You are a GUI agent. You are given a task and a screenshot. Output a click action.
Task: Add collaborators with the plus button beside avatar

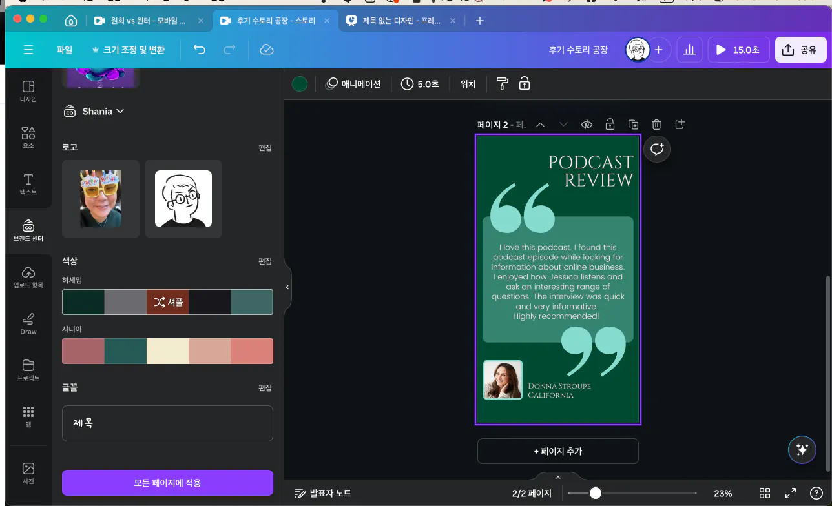click(x=659, y=50)
